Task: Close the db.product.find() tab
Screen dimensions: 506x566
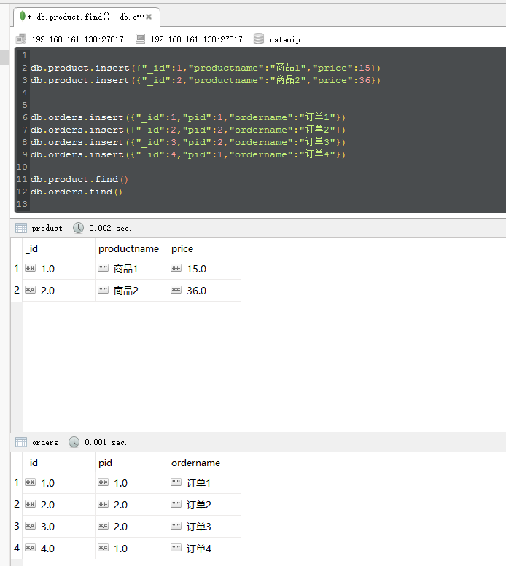Action: (149, 17)
